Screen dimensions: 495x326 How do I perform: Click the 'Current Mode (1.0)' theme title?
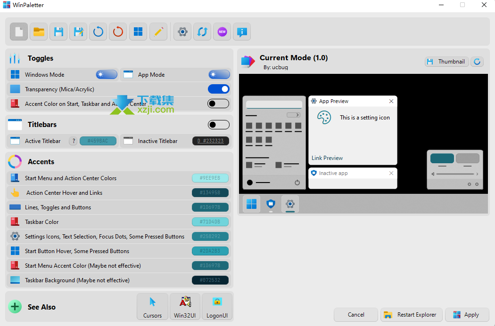tap(294, 58)
